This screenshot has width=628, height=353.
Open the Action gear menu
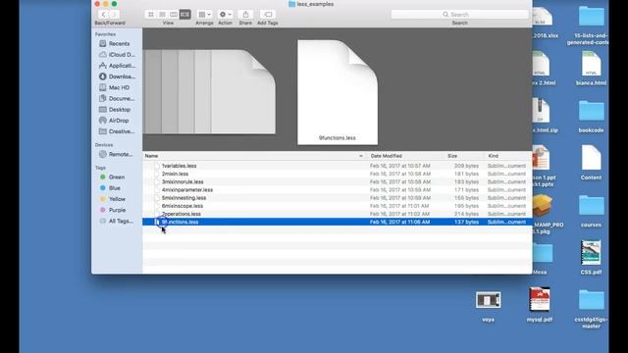pos(225,15)
